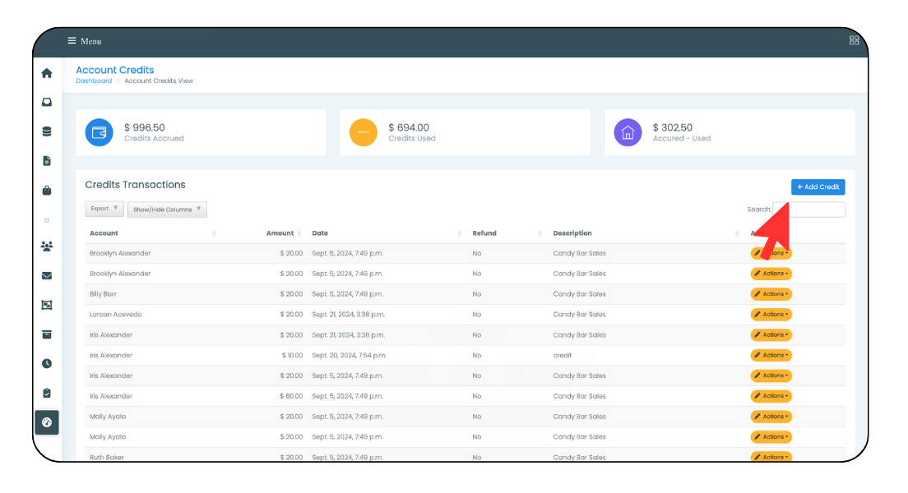Open the people group icon in sidebar
The image size is (908, 493).
47,246
